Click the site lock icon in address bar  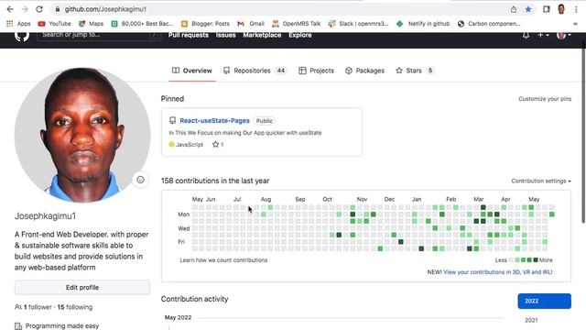click(x=57, y=9)
